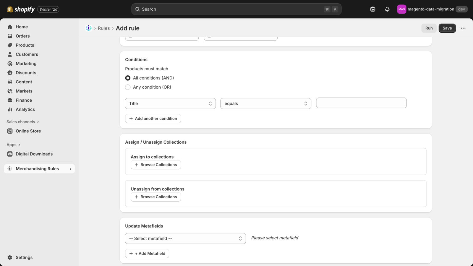The height and width of the screenshot is (266, 473).
Task: Open the Select metafield dropdown
Action: click(x=185, y=239)
